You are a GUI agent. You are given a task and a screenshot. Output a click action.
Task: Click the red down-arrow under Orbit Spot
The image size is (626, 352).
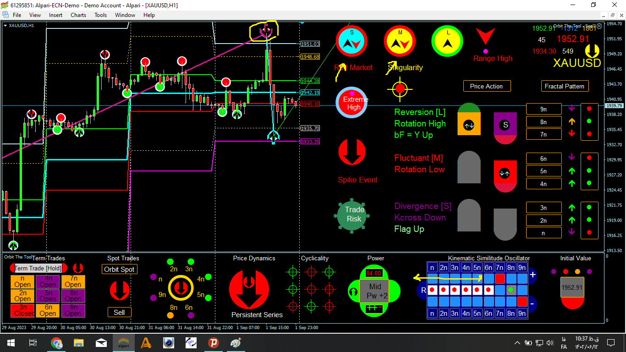coord(120,291)
